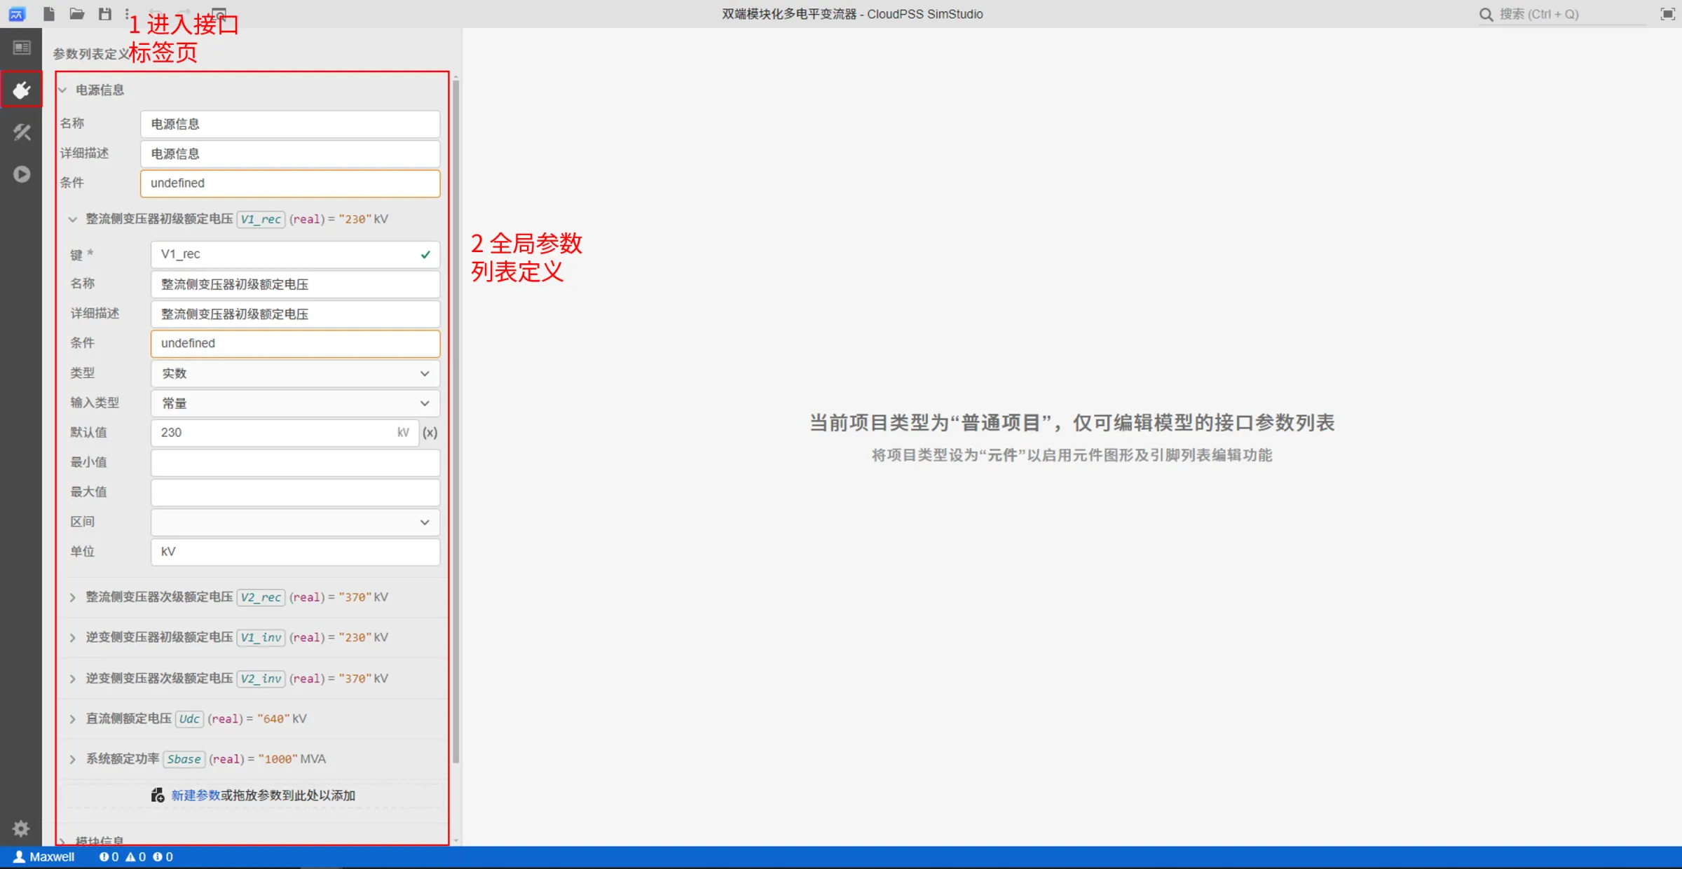The height and width of the screenshot is (869, 1682).
Task: Expand 逆变侧变压器初级额定电压 V1_inv parameter
Action: [72, 638]
